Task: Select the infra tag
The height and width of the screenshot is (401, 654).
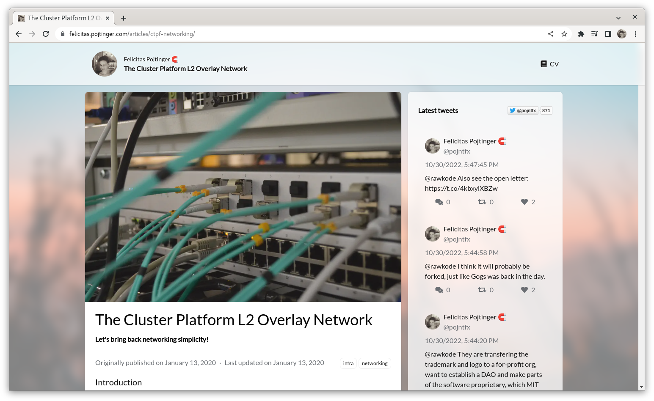Action: [x=348, y=363]
